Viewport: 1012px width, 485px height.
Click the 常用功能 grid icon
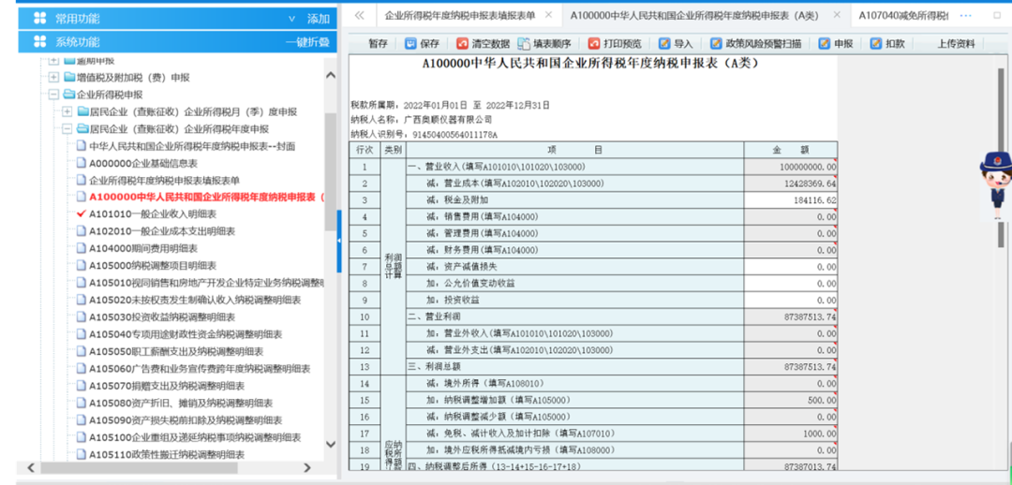click(x=40, y=19)
